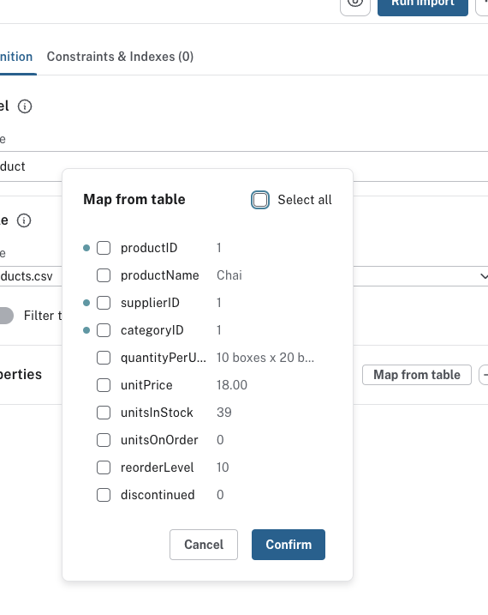Click the productID label text
Image resolution: width=488 pixels, height=615 pixels.
point(149,248)
